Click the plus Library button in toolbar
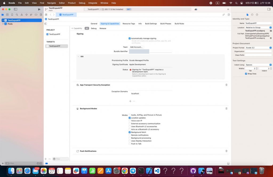Screen dimensions: 273x177 (x=228, y=9)
